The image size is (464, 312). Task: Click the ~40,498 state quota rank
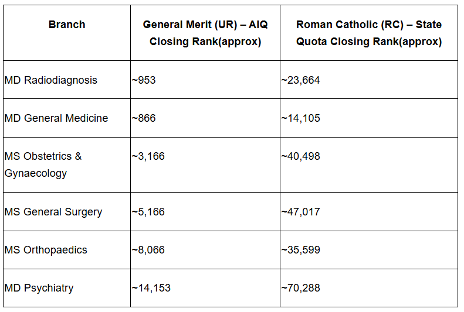[301, 156]
